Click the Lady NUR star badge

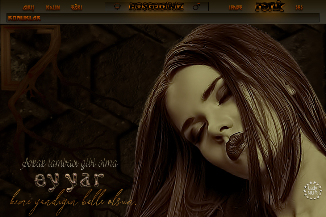click(312, 190)
